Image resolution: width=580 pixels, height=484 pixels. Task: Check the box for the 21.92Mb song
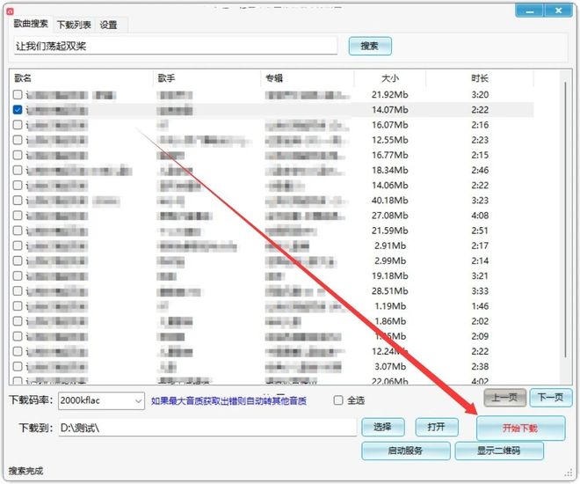tap(18, 94)
